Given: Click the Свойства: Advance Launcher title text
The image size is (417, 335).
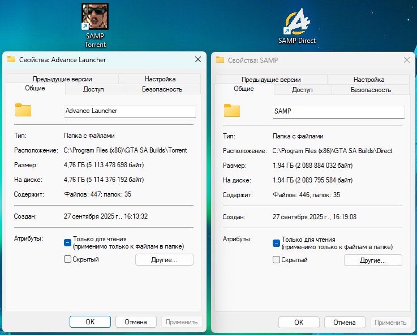Looking at the screenshot, I should 62,60.
